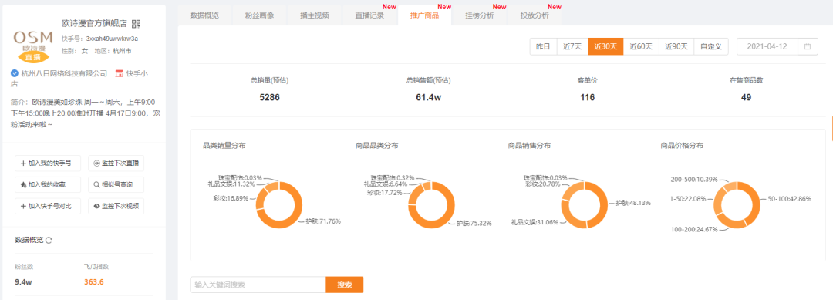833x300 pixels.
Task: Click the red 快手小店 shop icon
Action: point(119,73)
